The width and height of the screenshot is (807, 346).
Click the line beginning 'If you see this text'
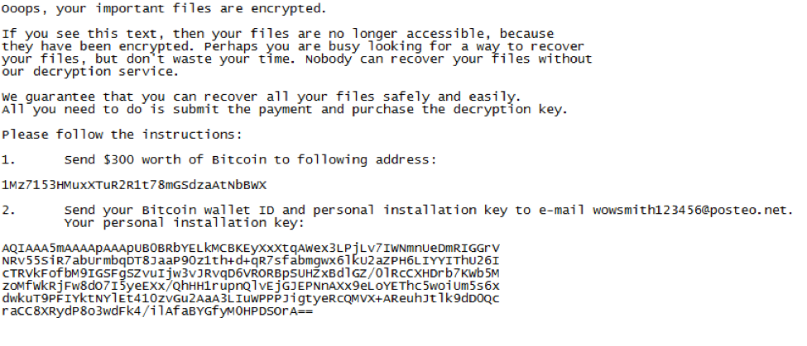(278, 35)
